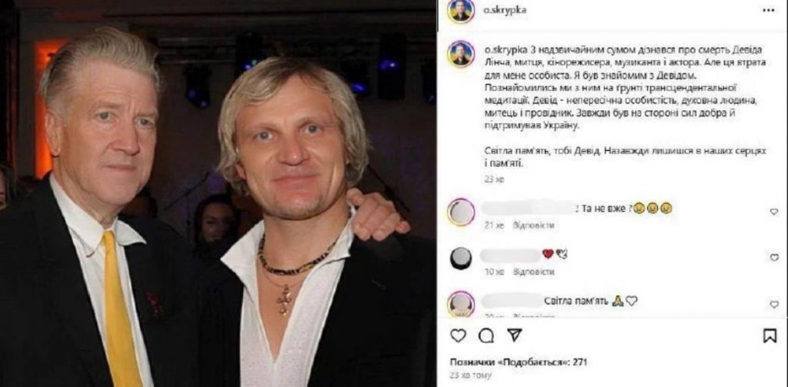
Task: Open o.skrypka avatar beside the caption
Action: [460, 55]
